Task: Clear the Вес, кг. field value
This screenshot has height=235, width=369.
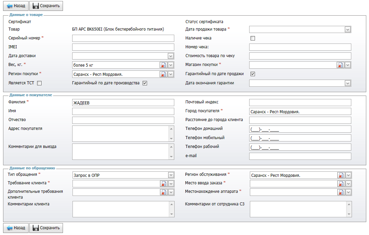Action: 163,65
